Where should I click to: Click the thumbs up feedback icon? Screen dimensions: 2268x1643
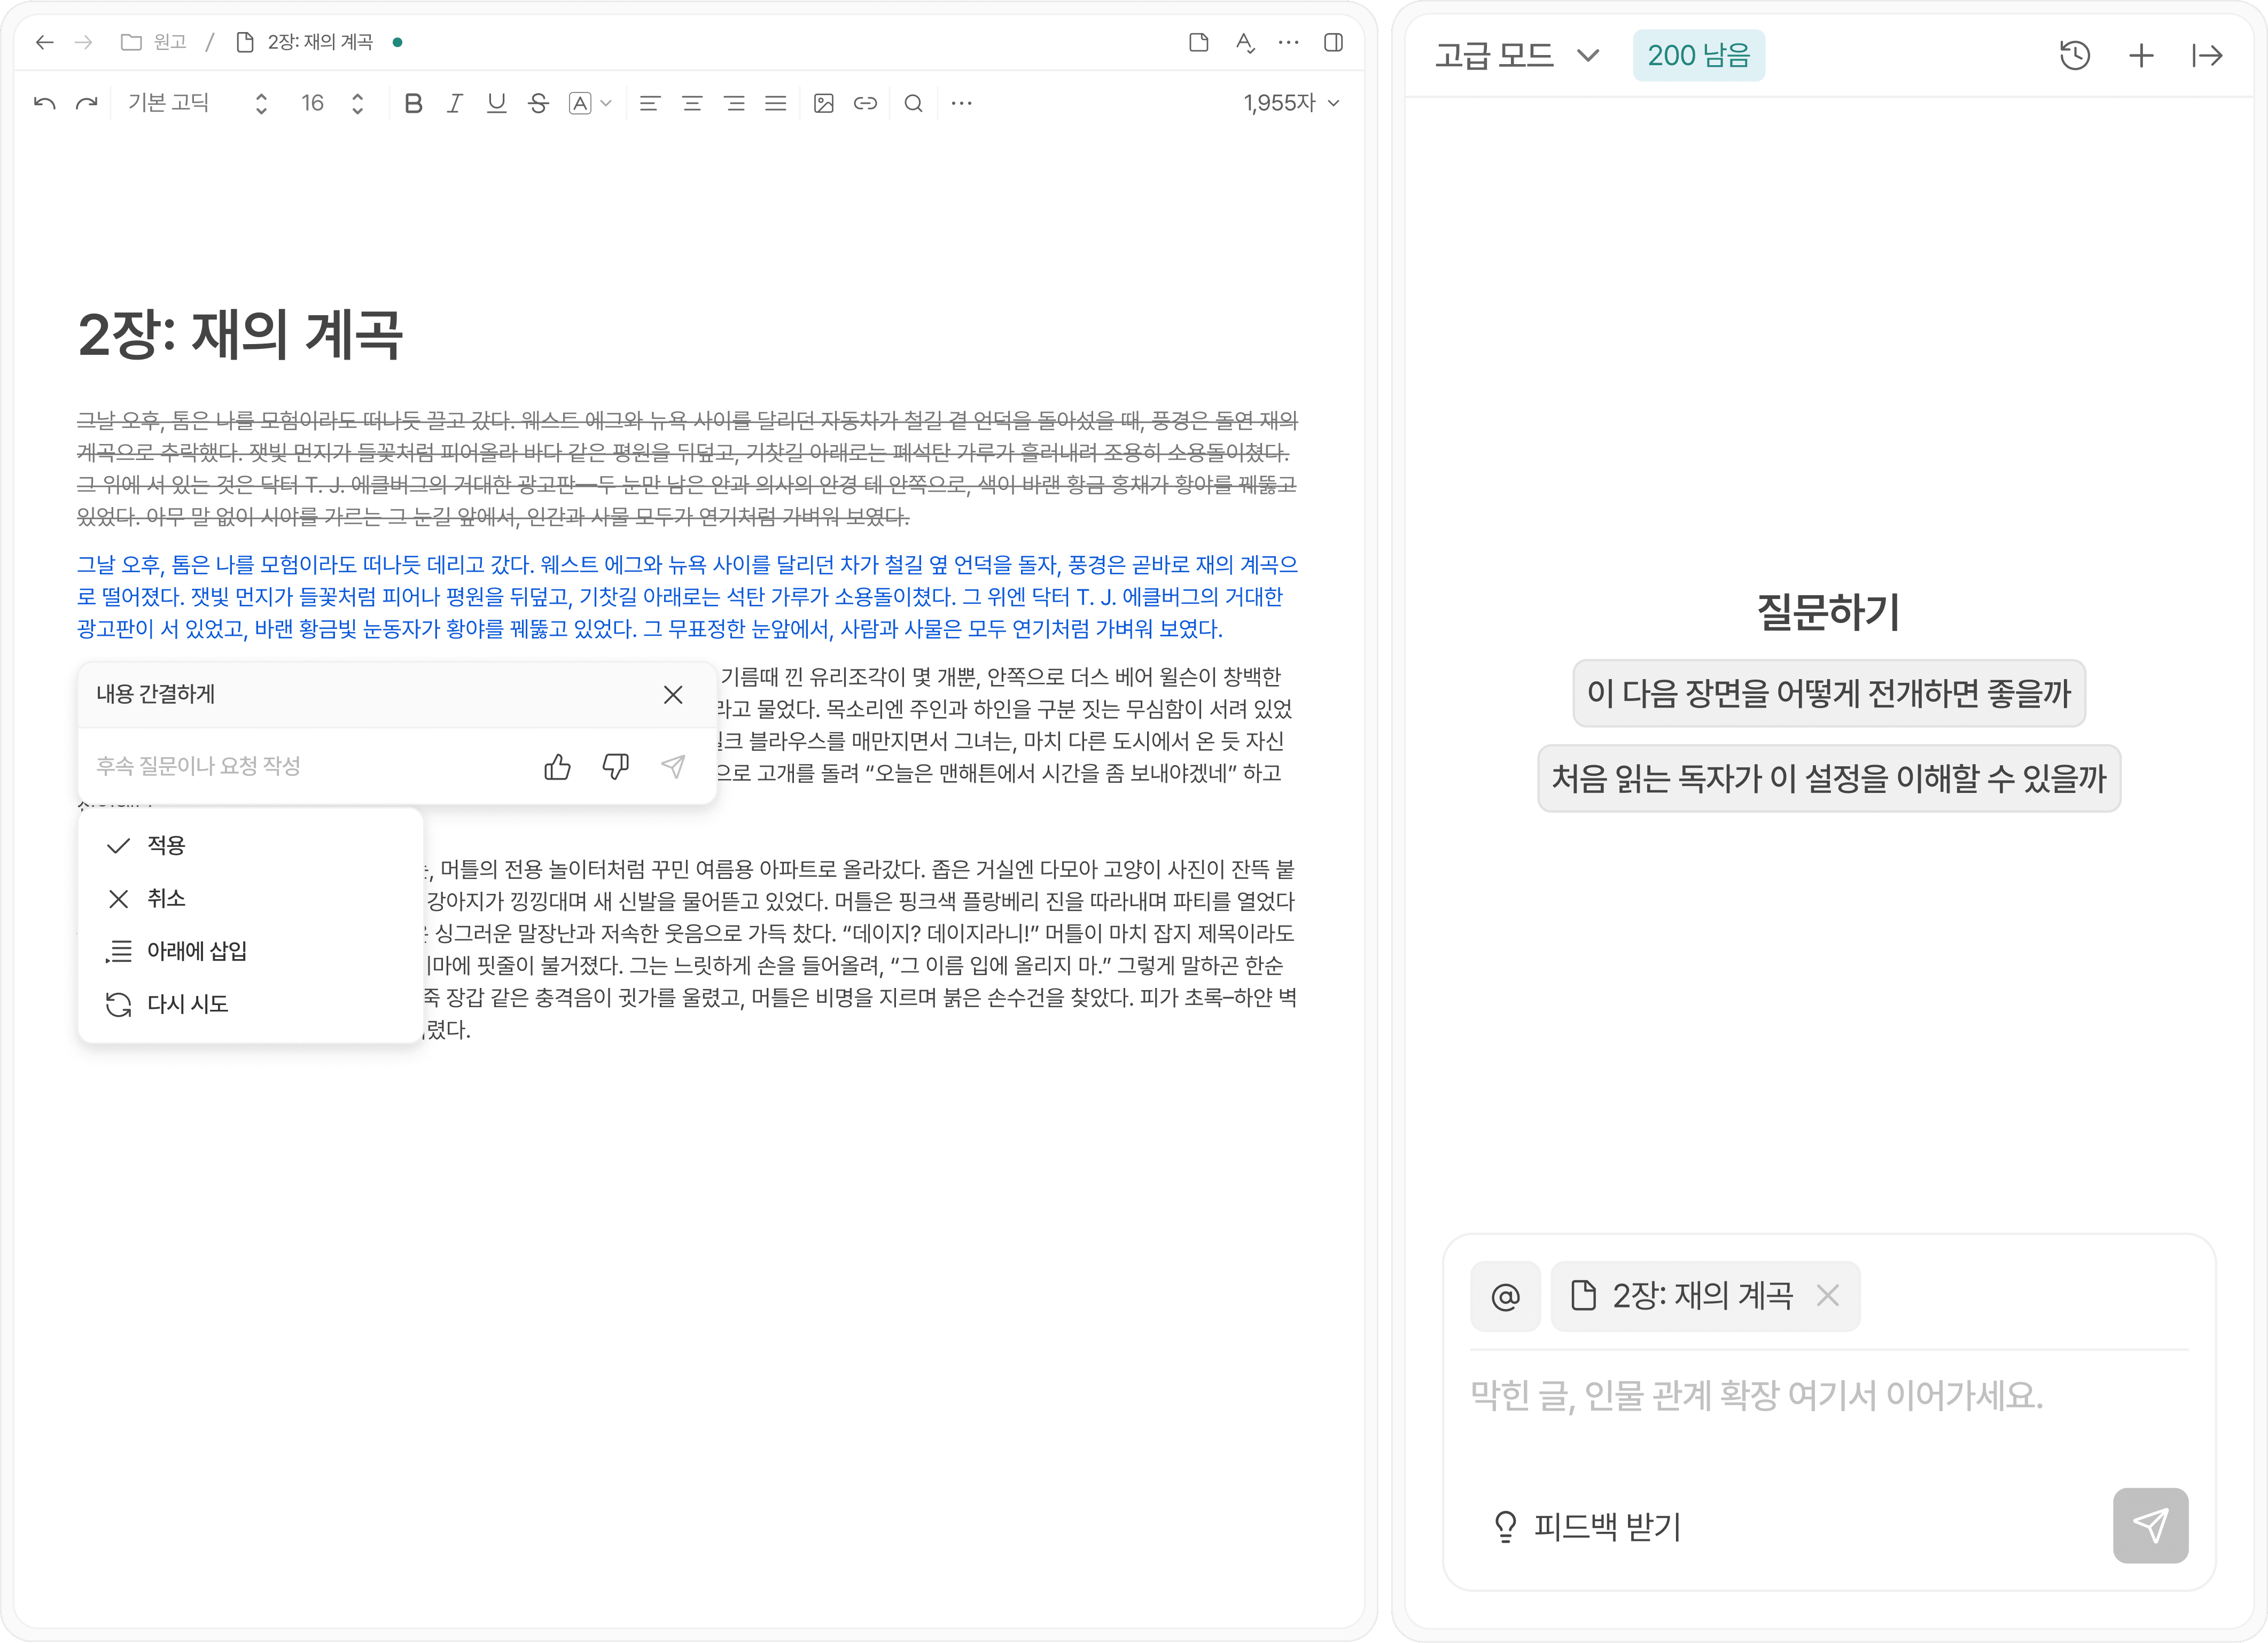point(557,767)
